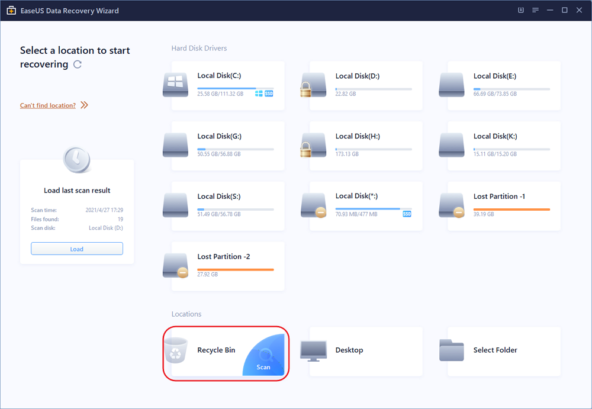Select the Recycle Bin icon under Locations
The width and height of the screenshot is (592, 409).
coord(175,350)
